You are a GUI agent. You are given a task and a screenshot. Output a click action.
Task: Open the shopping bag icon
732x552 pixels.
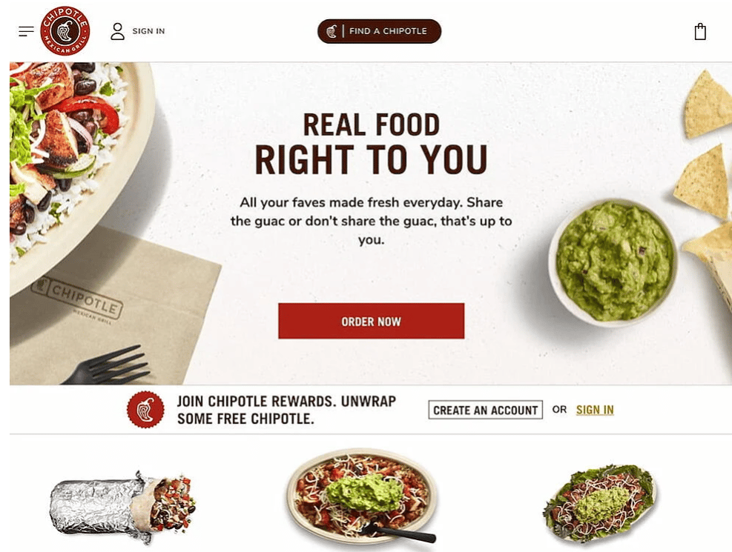[700, 32]
